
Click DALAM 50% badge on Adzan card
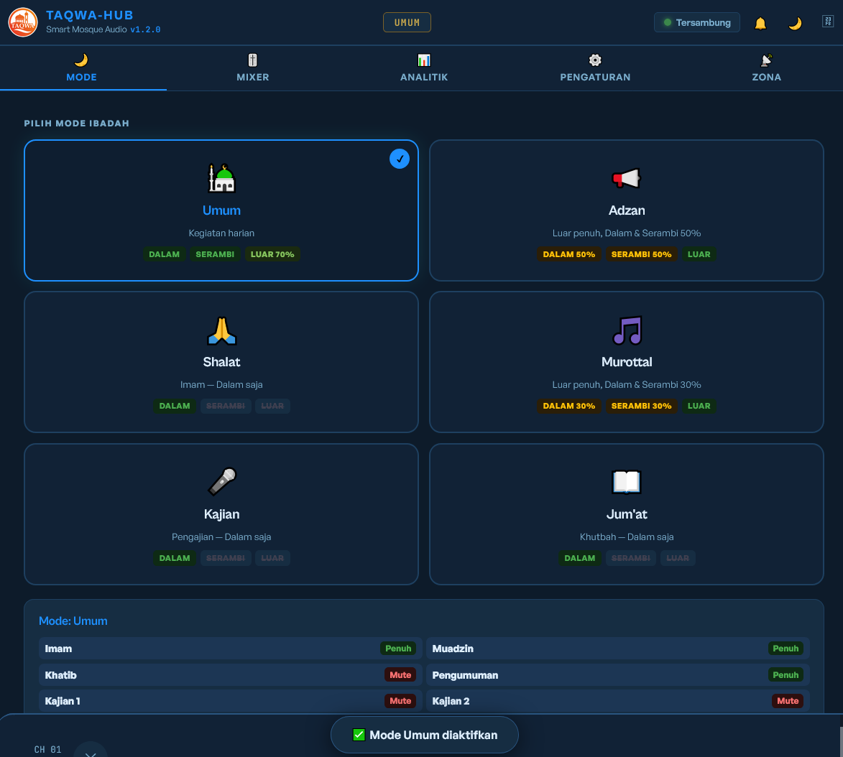[568, 254]
